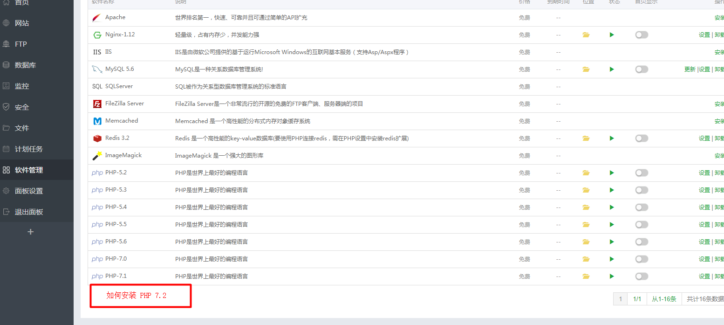Screen dimensions: 724x325
Task: Click the green status arrow for PHP-5.3
Action: (612, 190)
